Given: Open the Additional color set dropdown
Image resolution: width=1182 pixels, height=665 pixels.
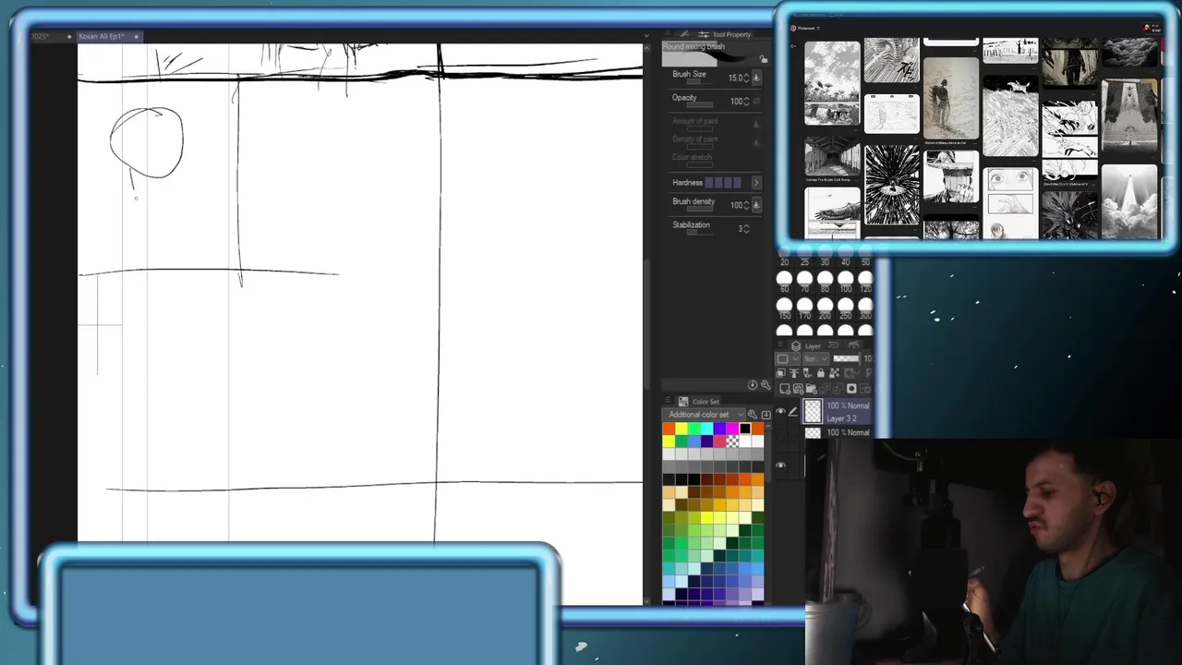Looking at the screenshot, I should coord(703,414).
